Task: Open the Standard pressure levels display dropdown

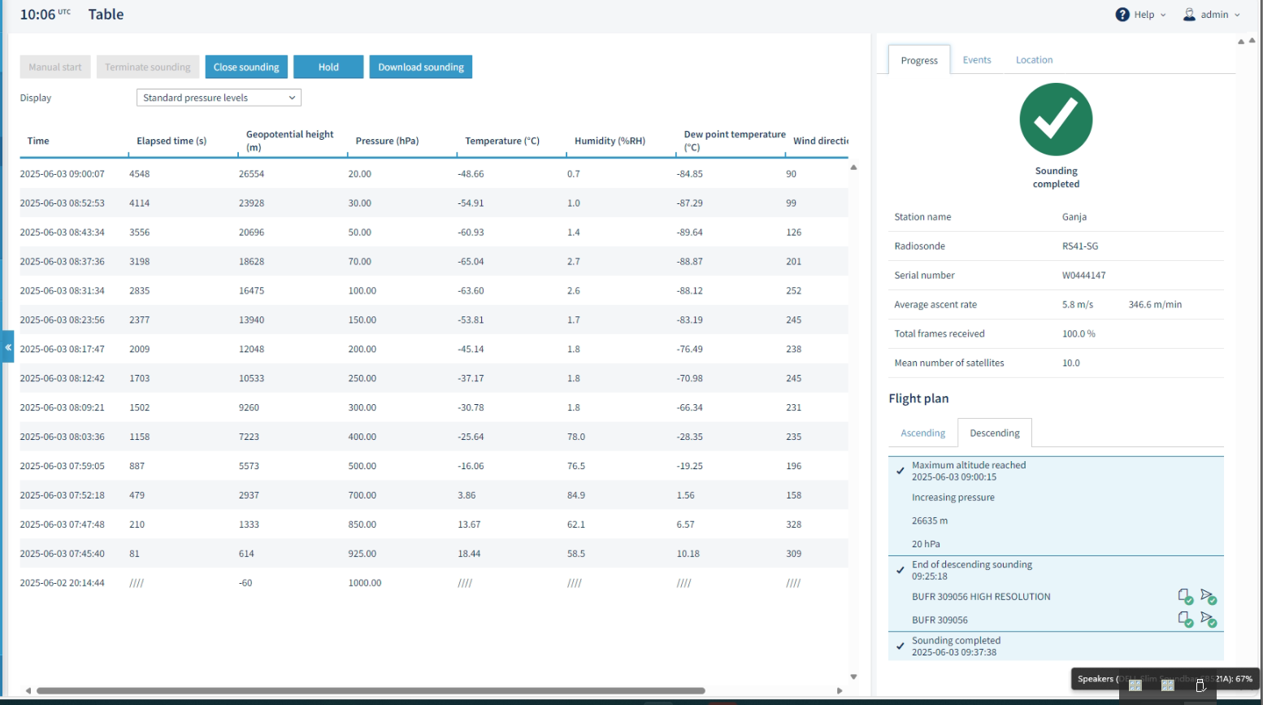Action: [219, 98]
